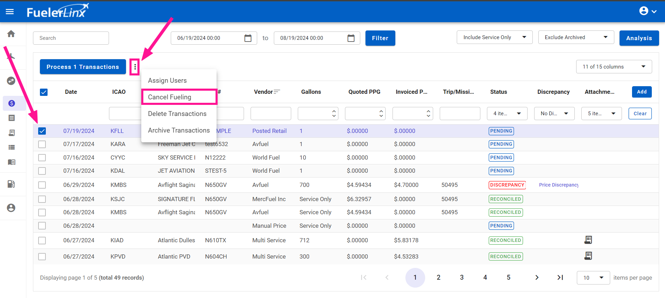Click the Process 1 Transactions button
Screen dimensions: 665x298
[x=83, y=67]
